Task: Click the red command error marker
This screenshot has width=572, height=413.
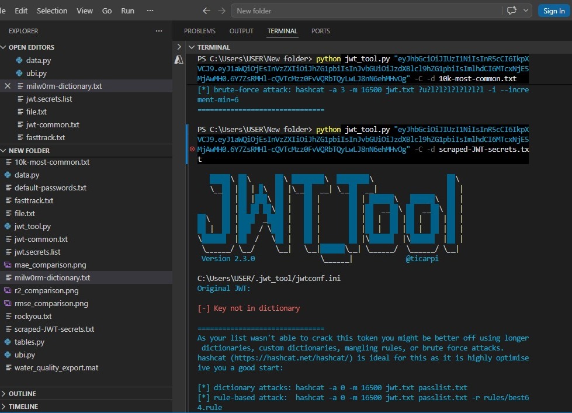Action: click(x=192, y=149)
